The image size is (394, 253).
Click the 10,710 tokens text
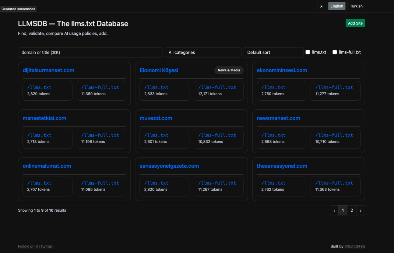click(327, 142)
